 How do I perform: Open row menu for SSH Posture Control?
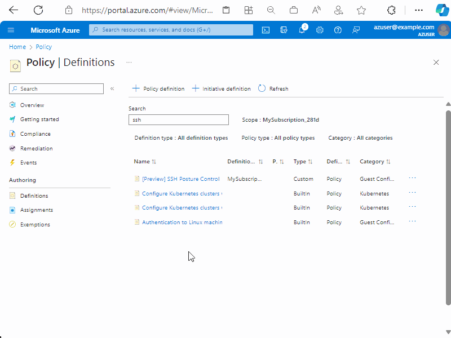[412, 178]
